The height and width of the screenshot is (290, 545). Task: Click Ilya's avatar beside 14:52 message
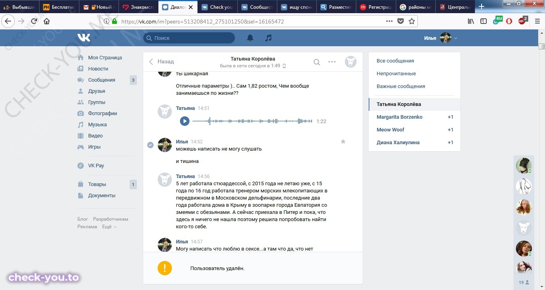(165, 145)
